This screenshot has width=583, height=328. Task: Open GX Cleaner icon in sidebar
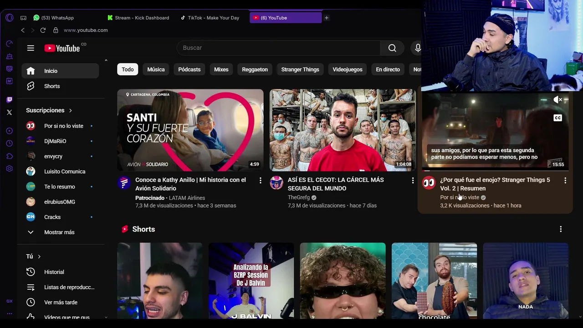[x=9, y=56]
